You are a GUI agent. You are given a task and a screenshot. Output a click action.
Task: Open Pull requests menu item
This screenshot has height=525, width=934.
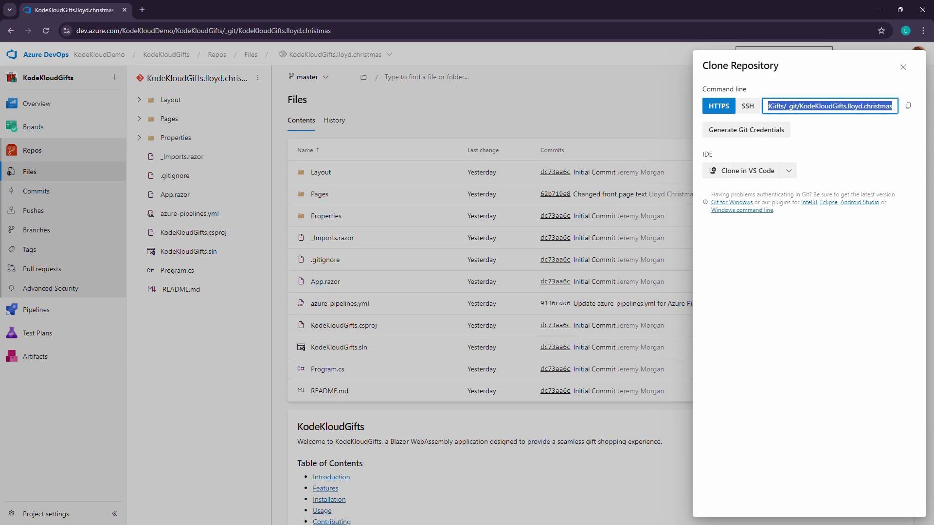(42, 269)
